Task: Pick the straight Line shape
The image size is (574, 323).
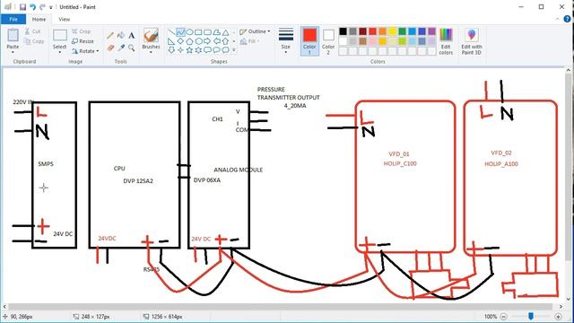Action: tap(171, 32)
